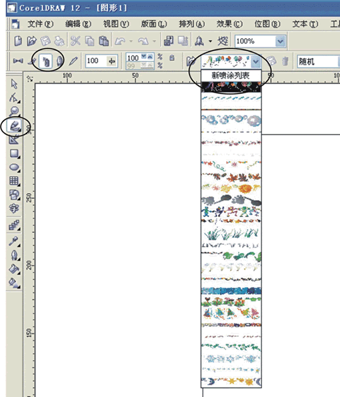Pick the green grass spray pattern
The height and width of the screenshot is (397, 340).
(x=231, y=234)
